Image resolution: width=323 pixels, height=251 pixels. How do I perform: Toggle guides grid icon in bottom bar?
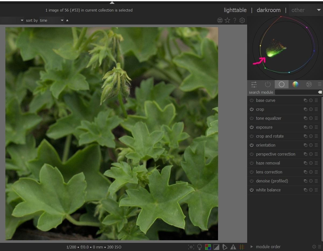[242, 247]
